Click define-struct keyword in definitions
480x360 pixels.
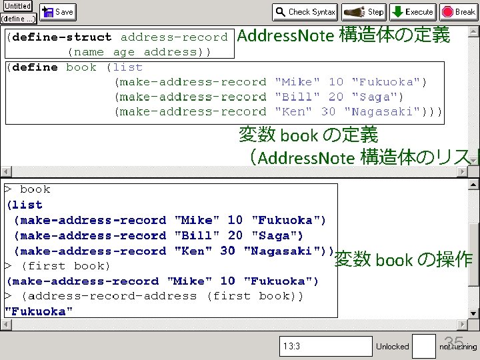click(x=62, y=37)
